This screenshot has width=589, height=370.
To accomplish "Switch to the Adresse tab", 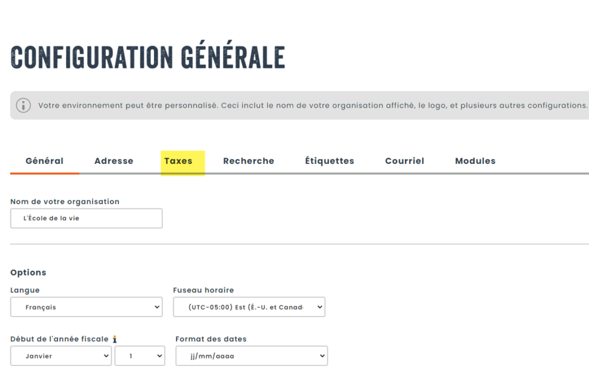I will pos(114,161).
